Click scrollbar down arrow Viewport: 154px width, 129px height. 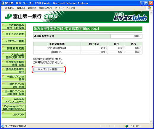pos(151,122)
